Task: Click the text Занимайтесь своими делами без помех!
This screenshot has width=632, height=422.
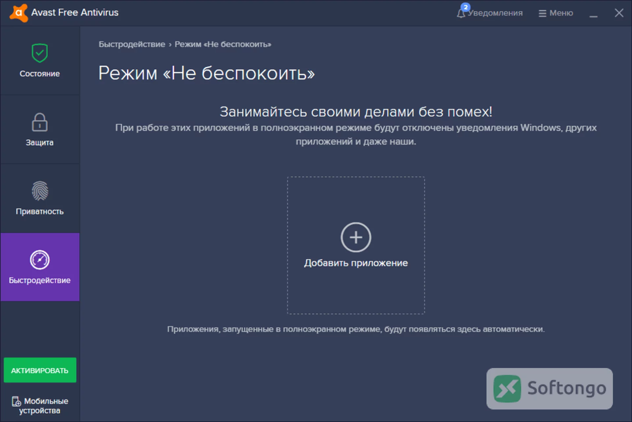Action: [x=356, y=112]
